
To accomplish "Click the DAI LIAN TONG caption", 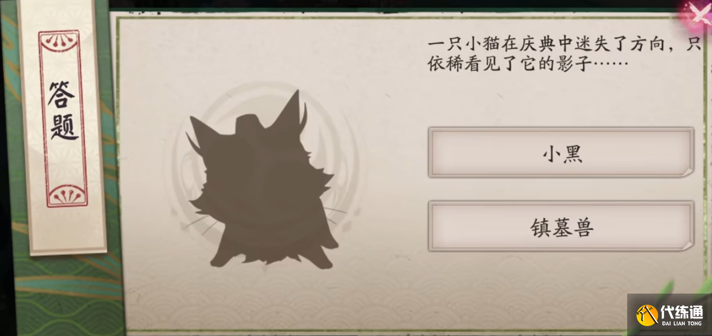I will 682,323.
